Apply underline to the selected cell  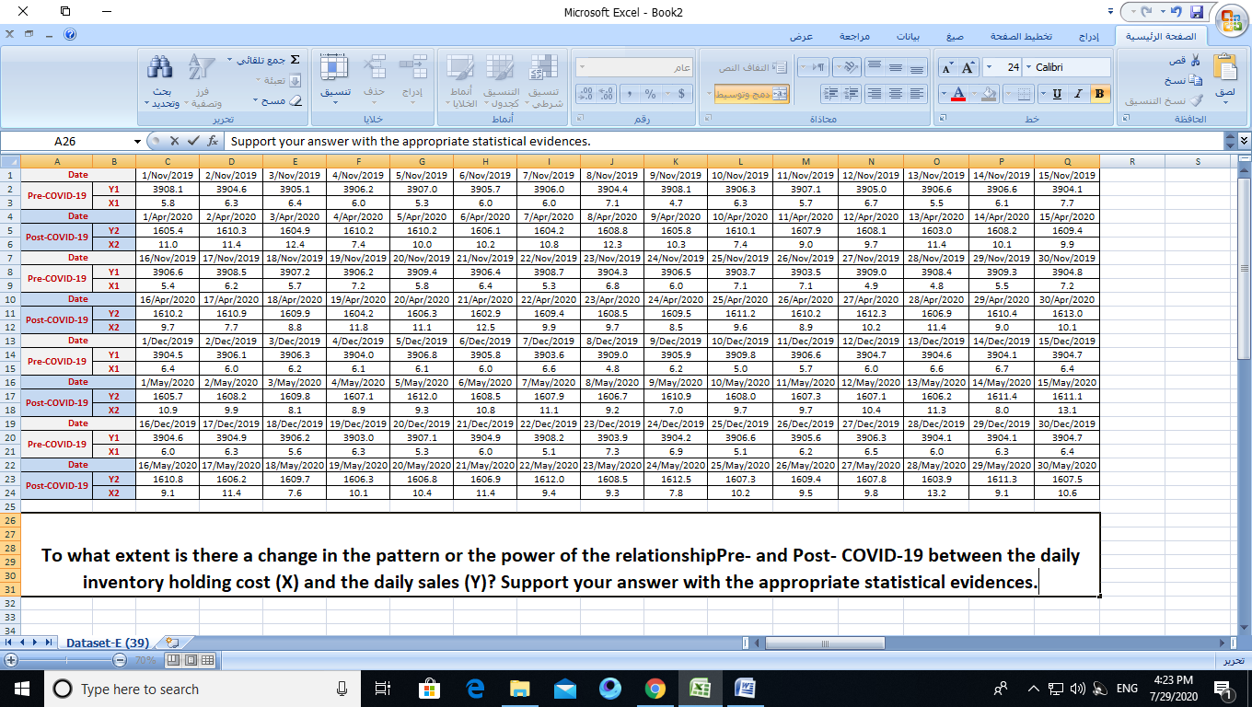pos(1057,93)
